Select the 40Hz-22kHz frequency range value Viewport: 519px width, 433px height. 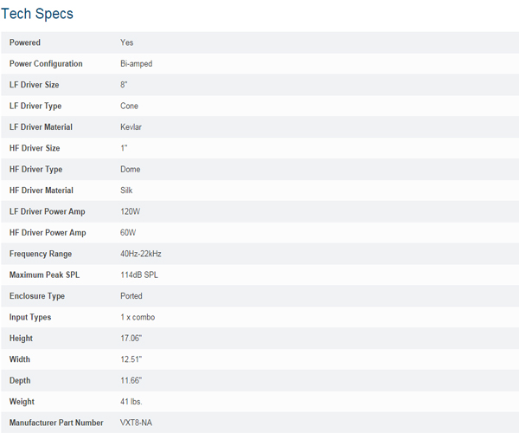coord(141,254)
